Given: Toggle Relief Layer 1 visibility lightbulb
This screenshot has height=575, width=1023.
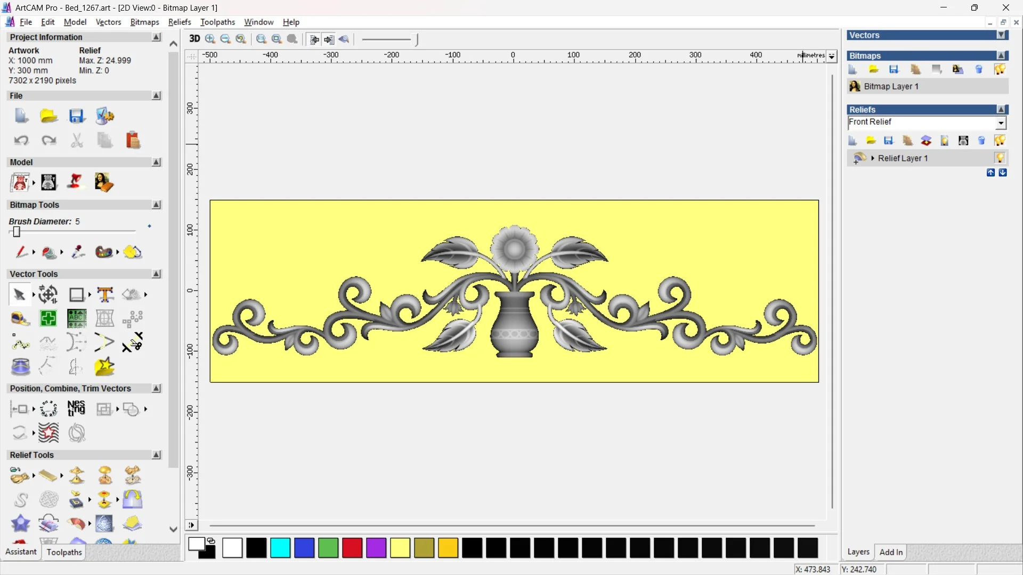Looking at the screenshot, I should click(x=1000, y=158).
